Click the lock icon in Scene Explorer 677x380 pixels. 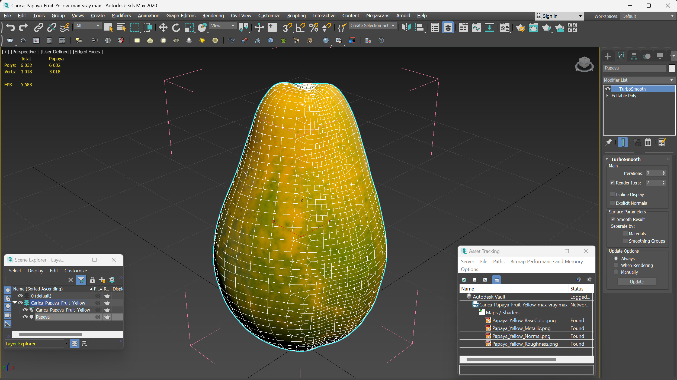click(92, 280)
